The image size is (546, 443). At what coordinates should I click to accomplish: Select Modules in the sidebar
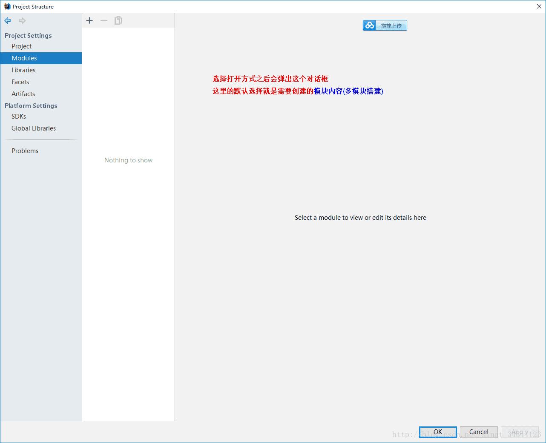[x=24, y=58]
